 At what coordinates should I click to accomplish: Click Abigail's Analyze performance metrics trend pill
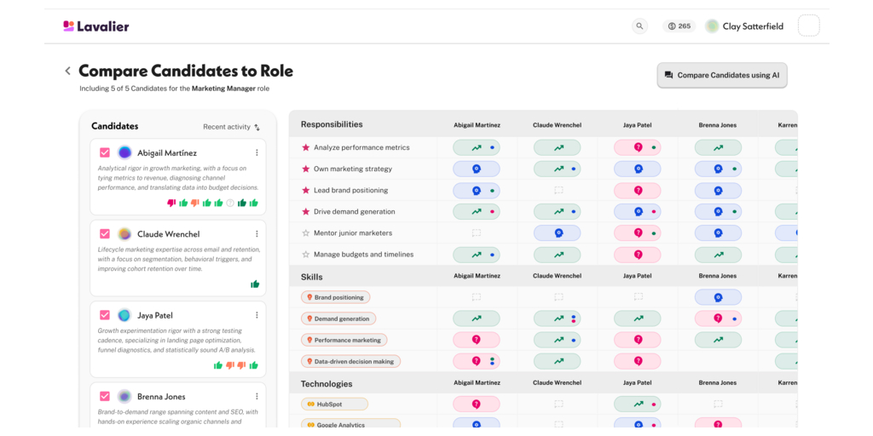(x=476, y=147)
